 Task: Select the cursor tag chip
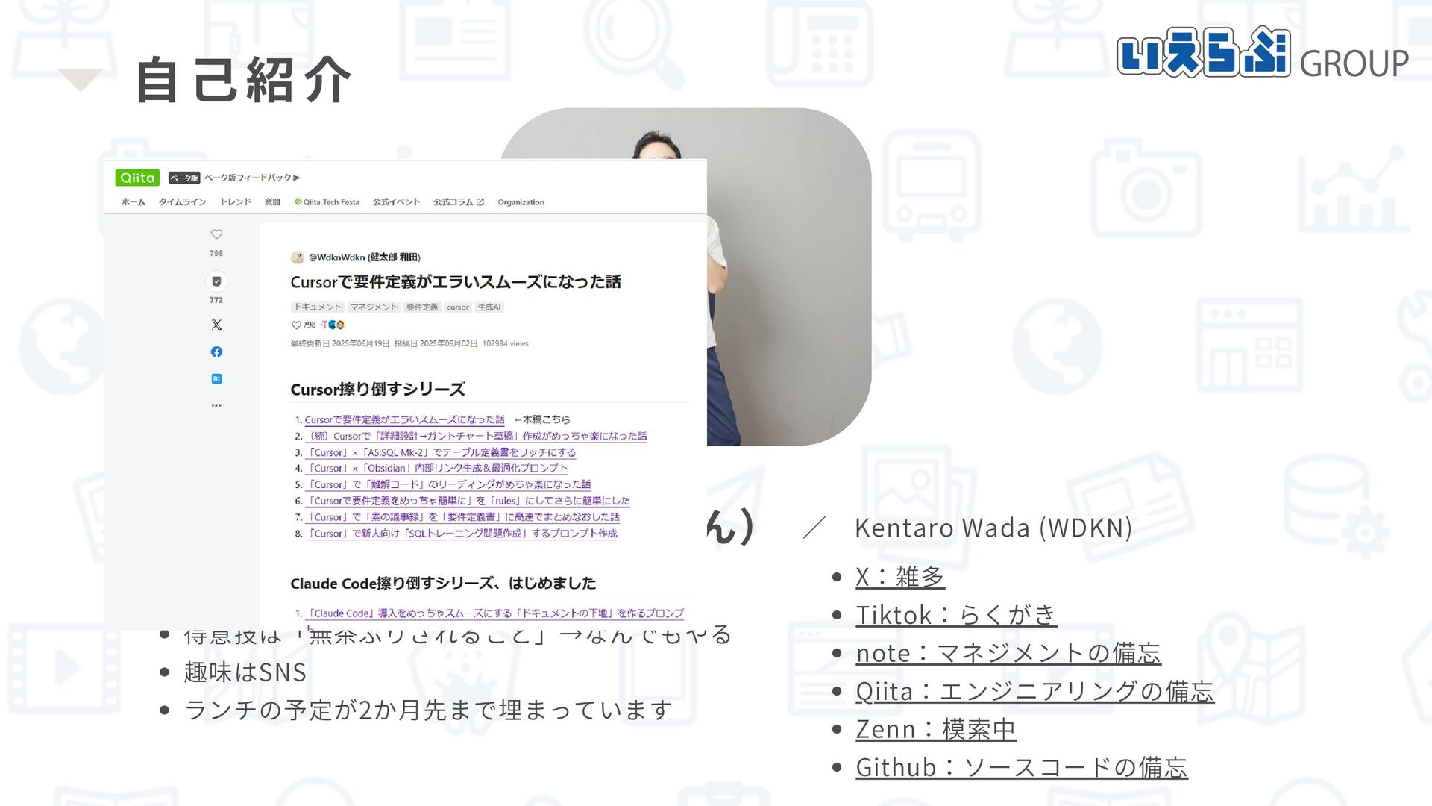(458, 307)
